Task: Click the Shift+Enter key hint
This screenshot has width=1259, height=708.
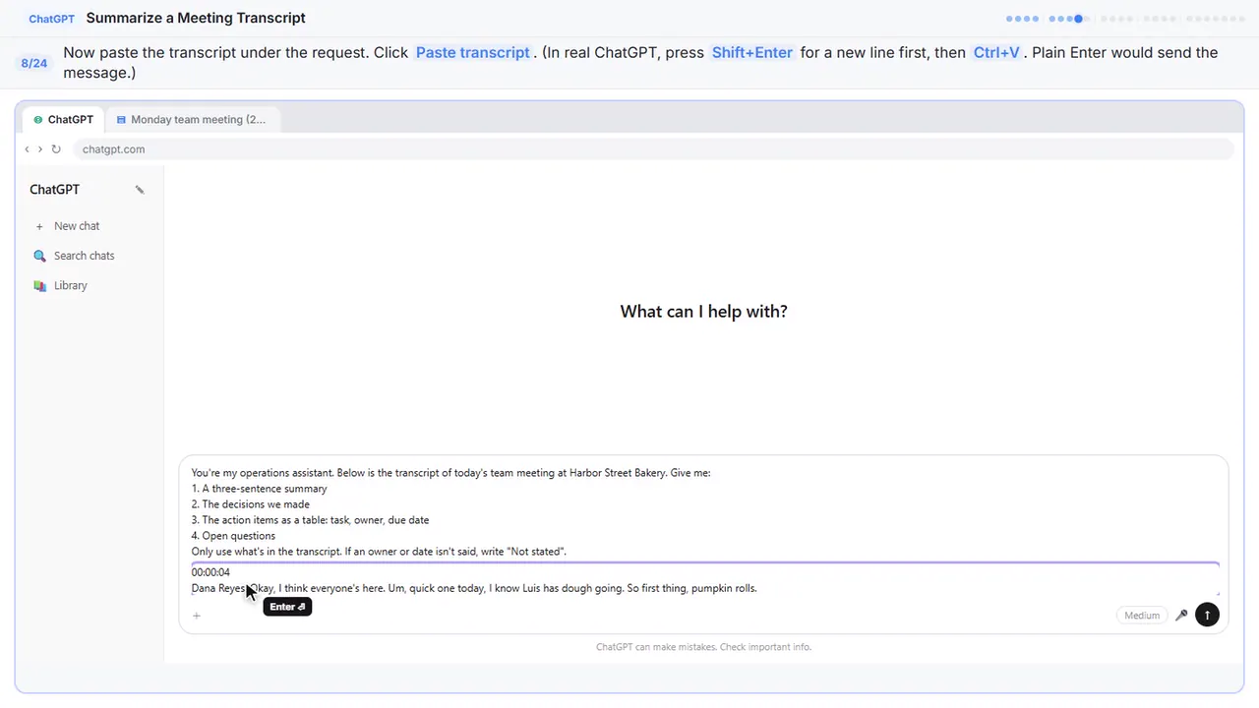Action: (751, 53)
